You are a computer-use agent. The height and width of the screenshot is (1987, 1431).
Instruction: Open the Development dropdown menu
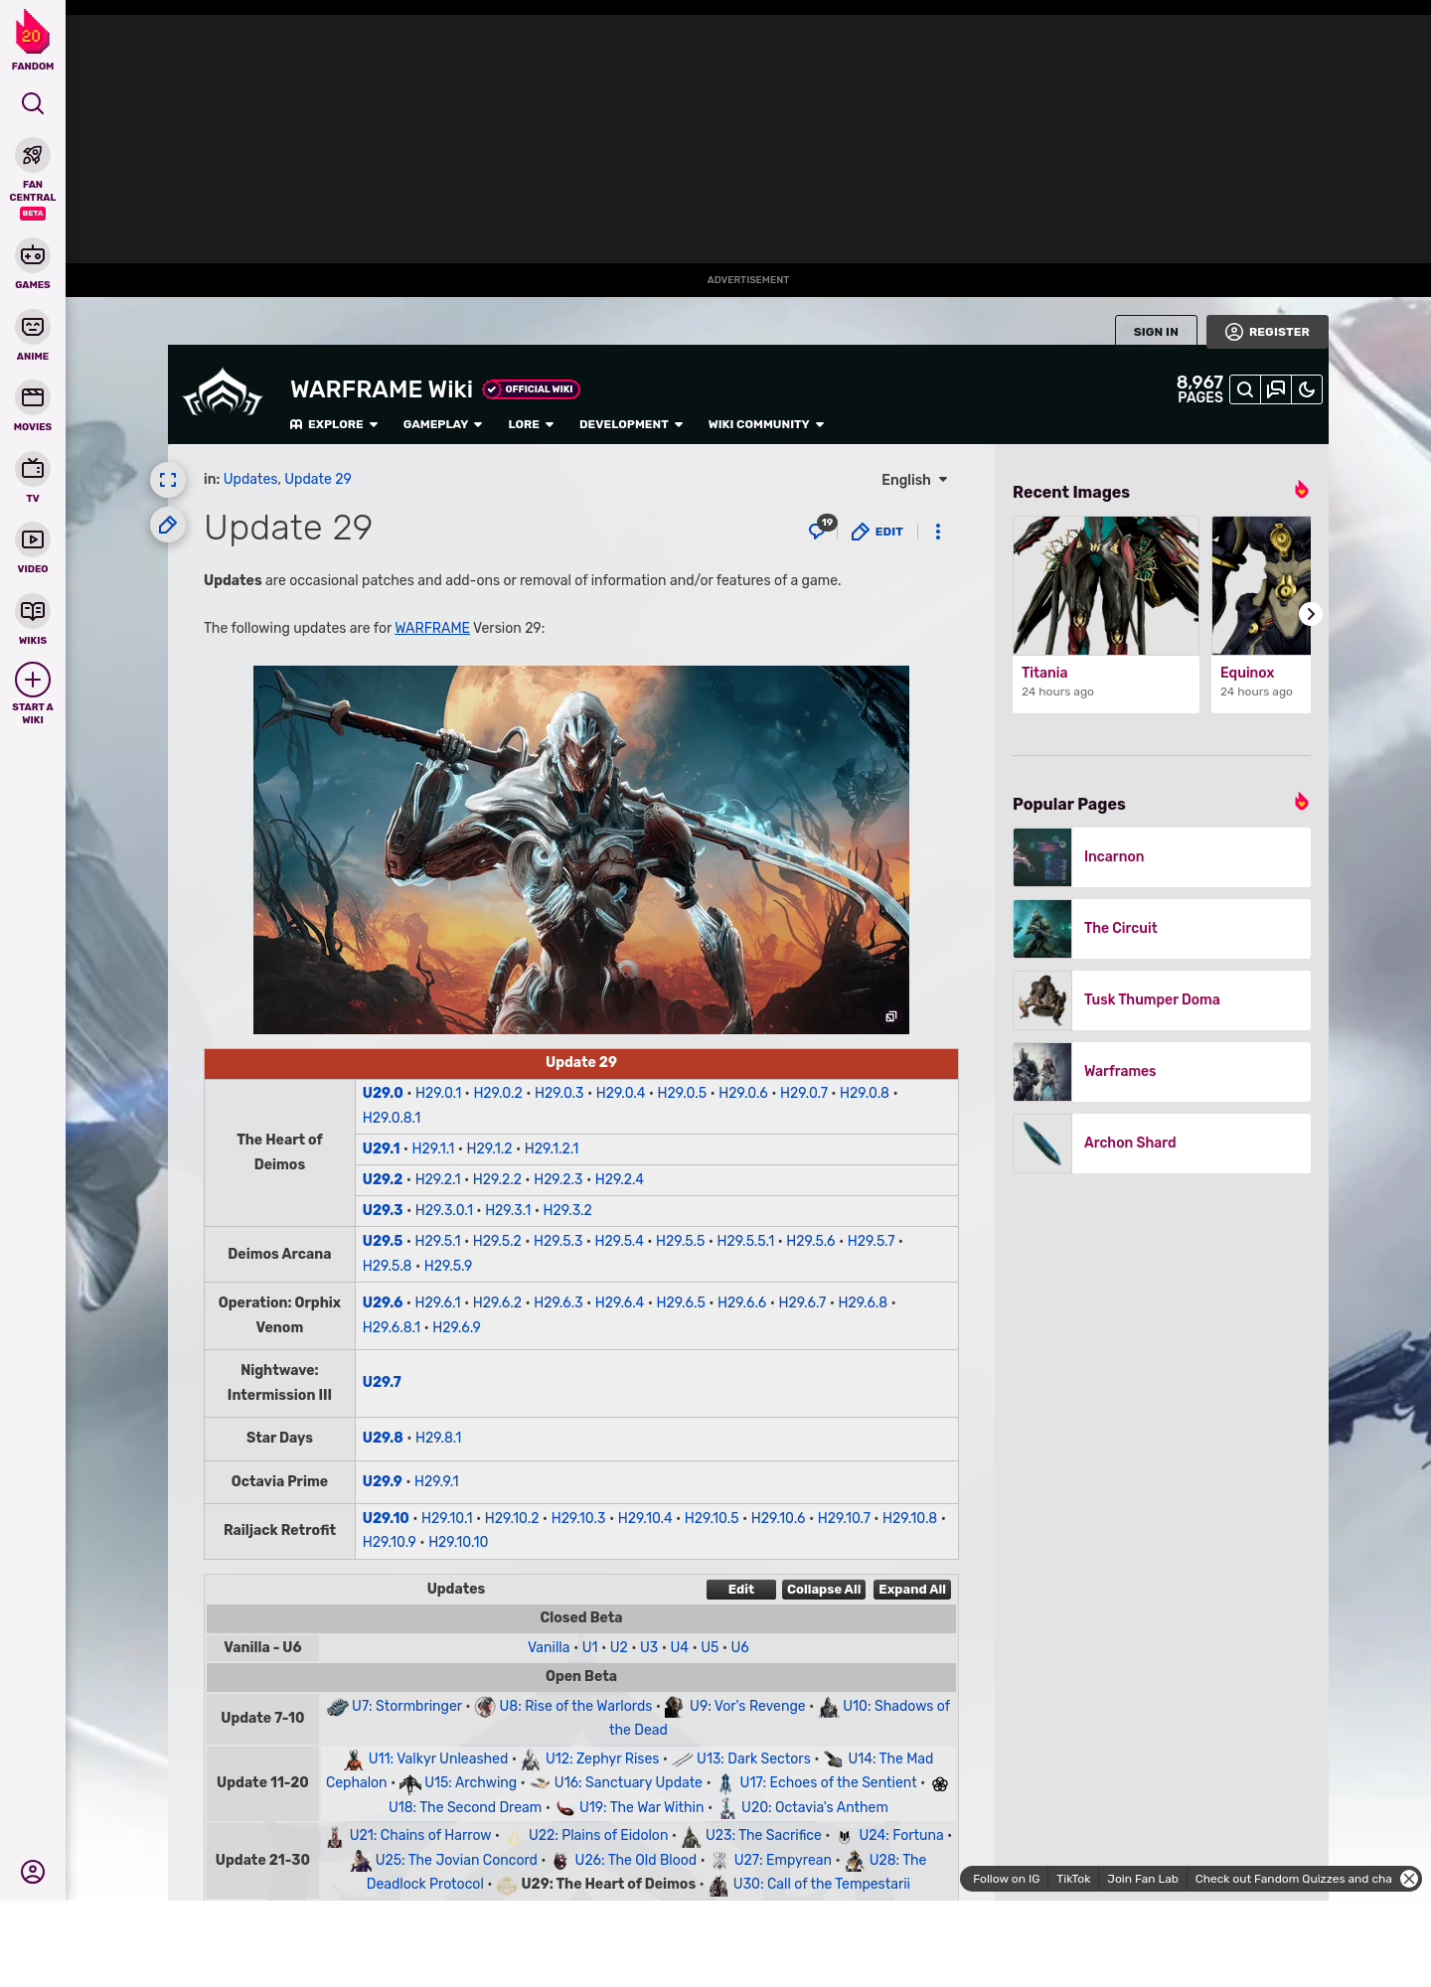pos(631,424)
